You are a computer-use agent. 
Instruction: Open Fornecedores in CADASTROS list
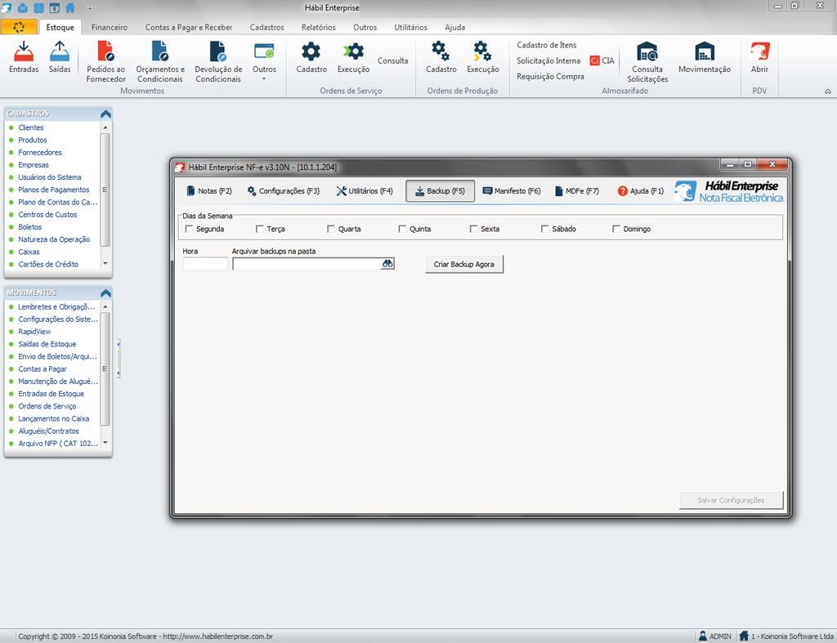click(x=40, y=153)
